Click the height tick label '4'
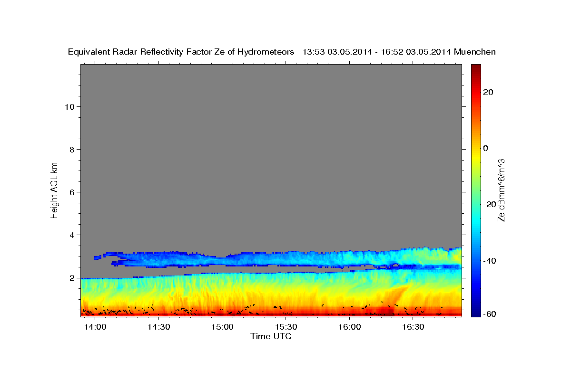Image resolution: width=571 pixels, height=380 pixels. 72,235
